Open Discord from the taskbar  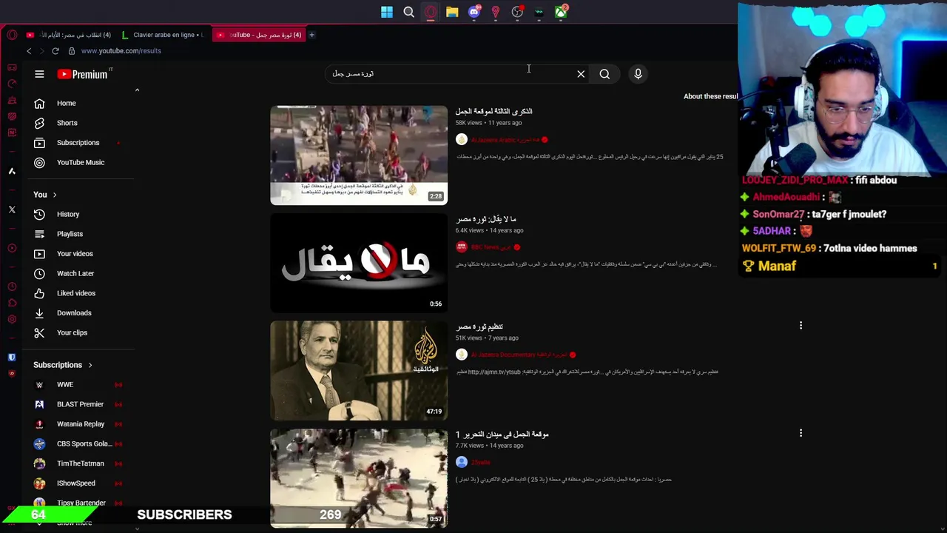[474, 12]
